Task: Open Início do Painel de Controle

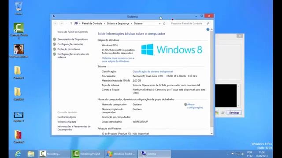Action: tap(73, 32)
